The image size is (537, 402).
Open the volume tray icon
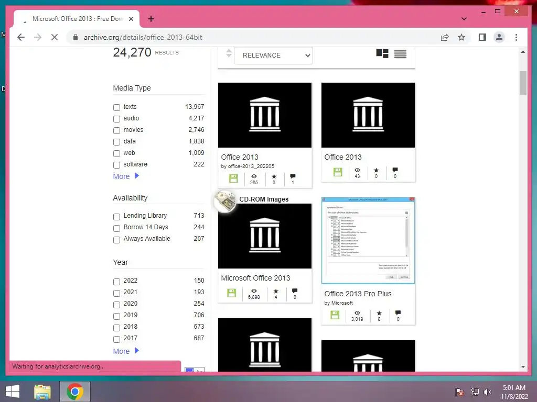(x=487, y=392)
